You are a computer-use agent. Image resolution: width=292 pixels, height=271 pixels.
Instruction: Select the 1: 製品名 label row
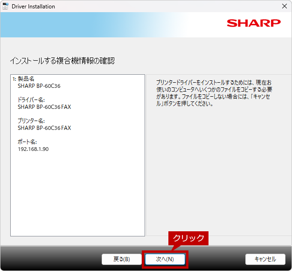click(23, 79)
